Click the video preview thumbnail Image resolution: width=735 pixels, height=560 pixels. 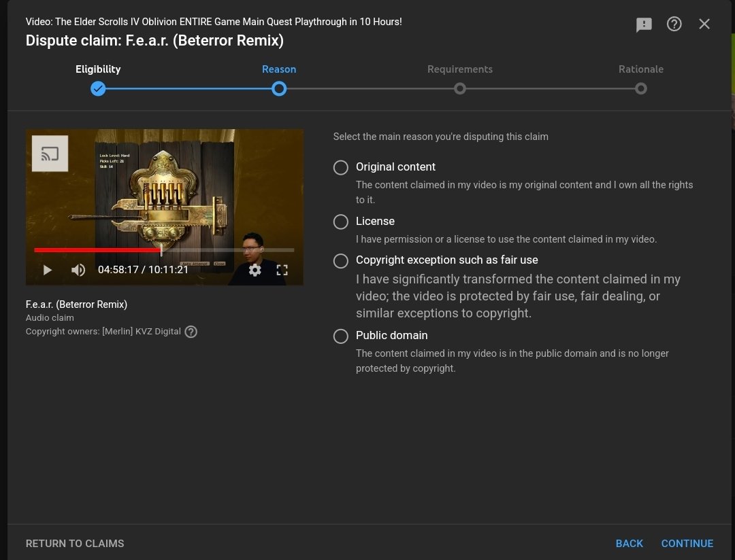165,207
